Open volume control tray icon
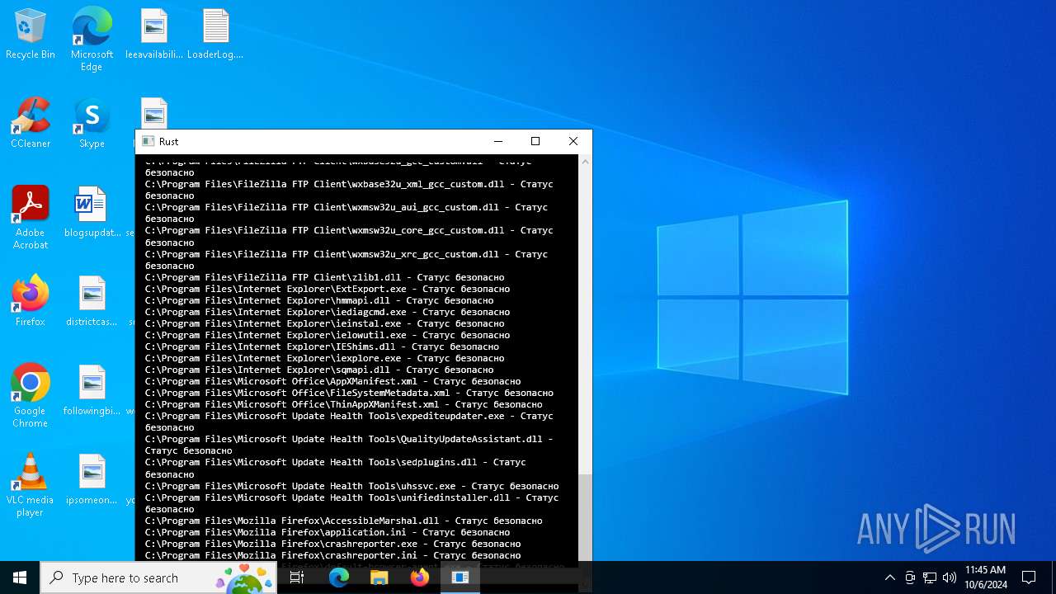1056x594 pixels. pos(950,577)
